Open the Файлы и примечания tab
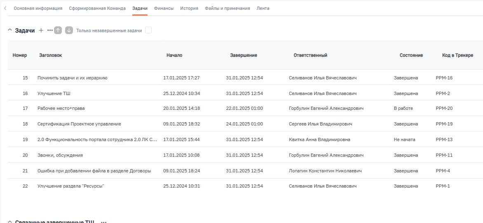 coord(227,8)
